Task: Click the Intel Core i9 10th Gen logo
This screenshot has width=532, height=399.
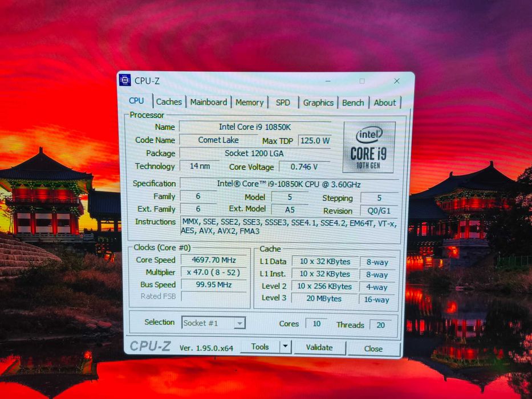Action: coord(369,147)
